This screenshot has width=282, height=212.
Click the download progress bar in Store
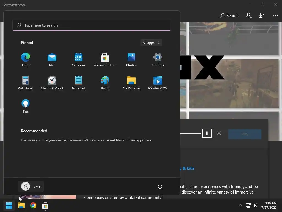click(191, 133)
